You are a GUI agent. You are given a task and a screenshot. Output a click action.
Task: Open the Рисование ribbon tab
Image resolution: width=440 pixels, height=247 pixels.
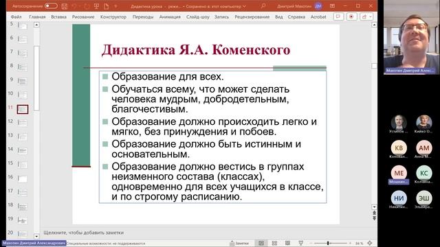tap(83, 16)
